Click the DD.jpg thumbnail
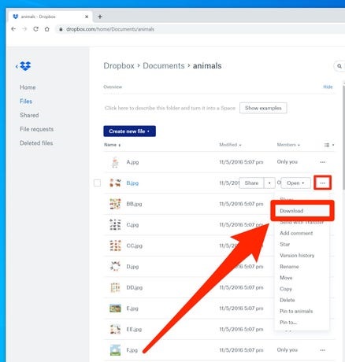Viewport: 345px width, 362px height. click(x=115, y=287)
